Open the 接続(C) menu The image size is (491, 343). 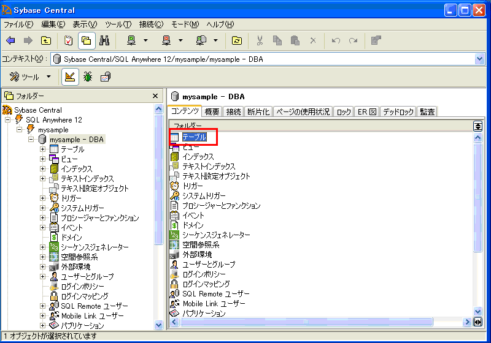151,24
